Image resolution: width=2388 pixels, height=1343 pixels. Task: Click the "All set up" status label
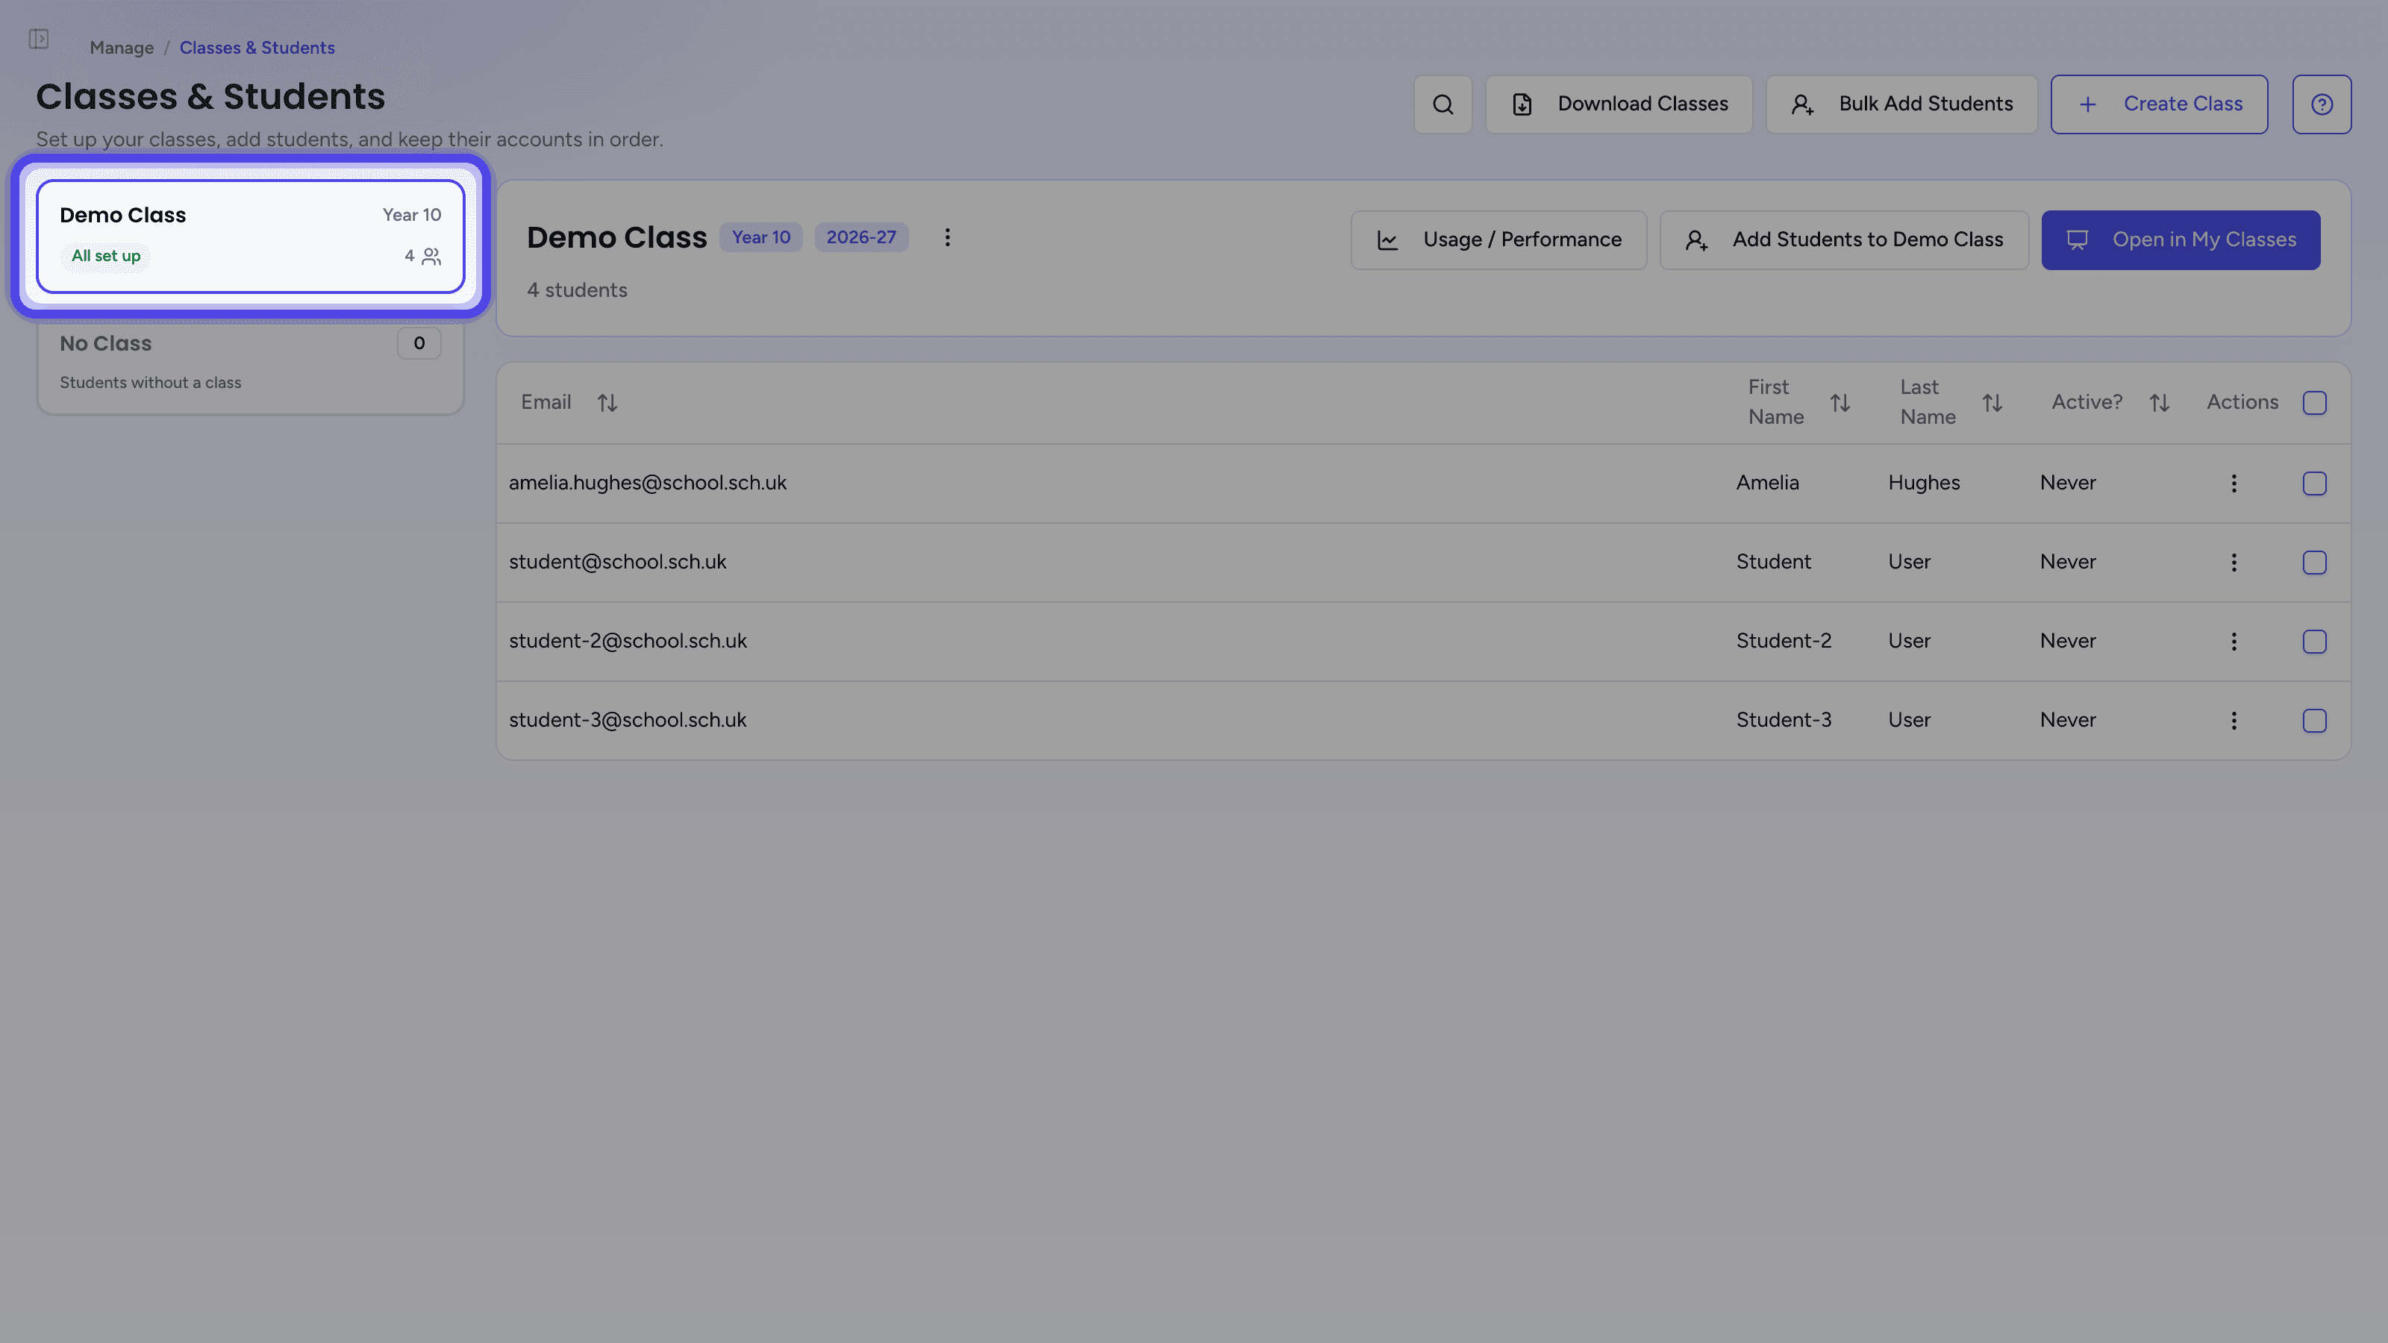pyautogui.click(x=106, y=256)
